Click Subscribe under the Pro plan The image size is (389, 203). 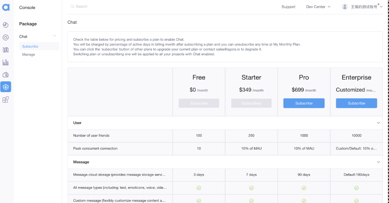tap(304, 103)
